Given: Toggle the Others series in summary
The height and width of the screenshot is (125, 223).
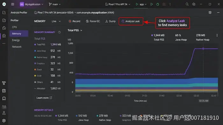Looking at the screenshot, I should [x=47, y=82].
